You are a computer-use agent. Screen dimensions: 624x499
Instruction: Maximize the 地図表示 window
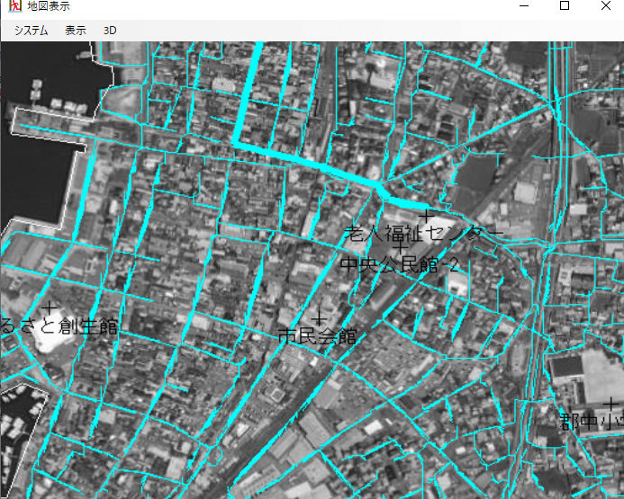(565, 6)
